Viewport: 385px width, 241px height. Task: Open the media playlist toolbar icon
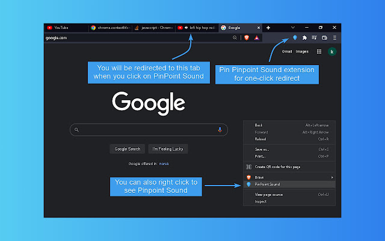[x=314, y=37]
